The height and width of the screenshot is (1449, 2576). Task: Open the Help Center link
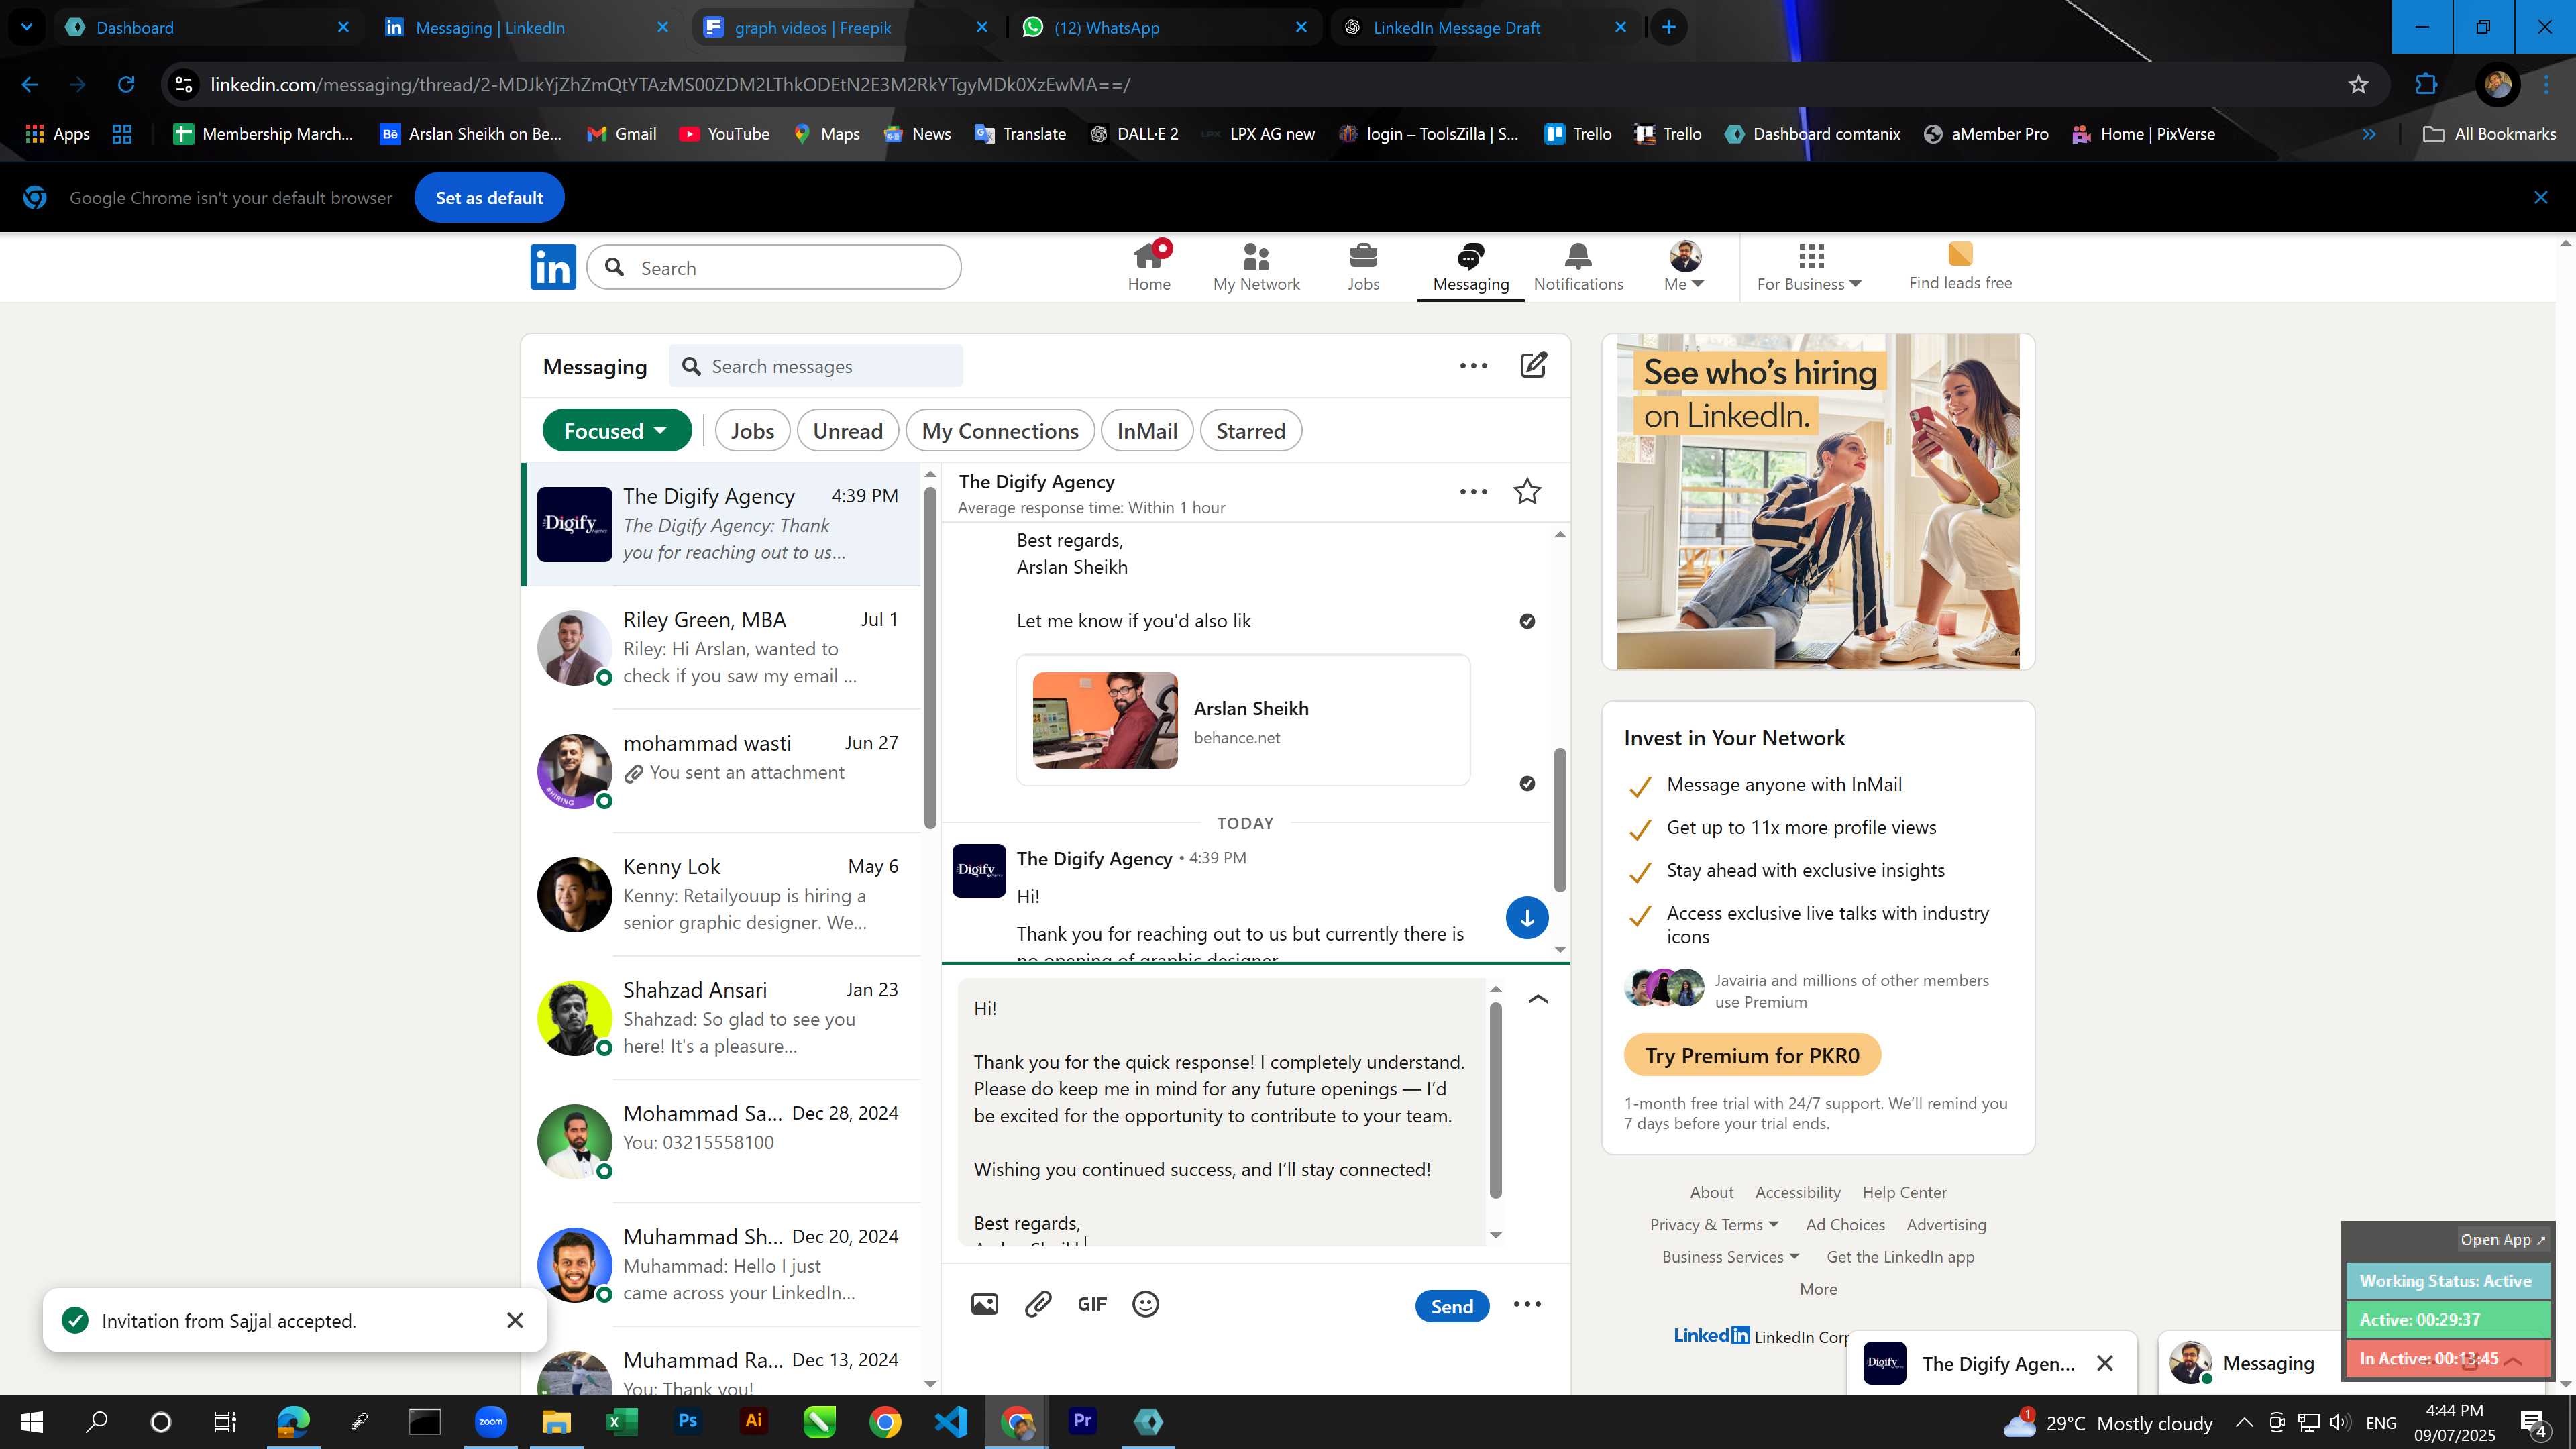[x=1904, y=1193]
